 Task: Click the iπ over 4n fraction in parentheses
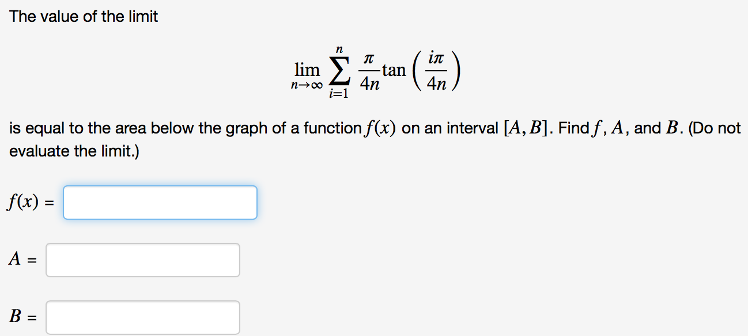click(x=437, y=71)
